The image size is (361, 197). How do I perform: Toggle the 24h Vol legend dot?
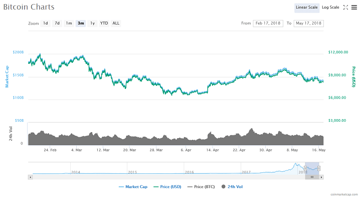click(x=223, y=186)
